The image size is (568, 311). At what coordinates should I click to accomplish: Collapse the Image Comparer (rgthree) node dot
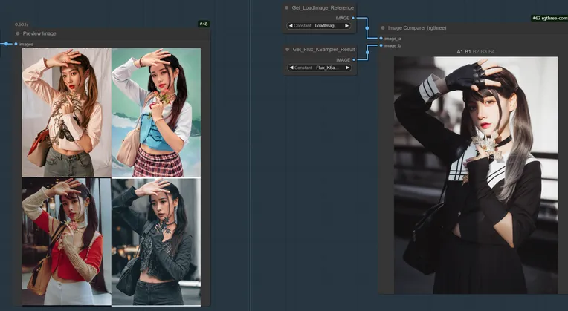point(383,28)
